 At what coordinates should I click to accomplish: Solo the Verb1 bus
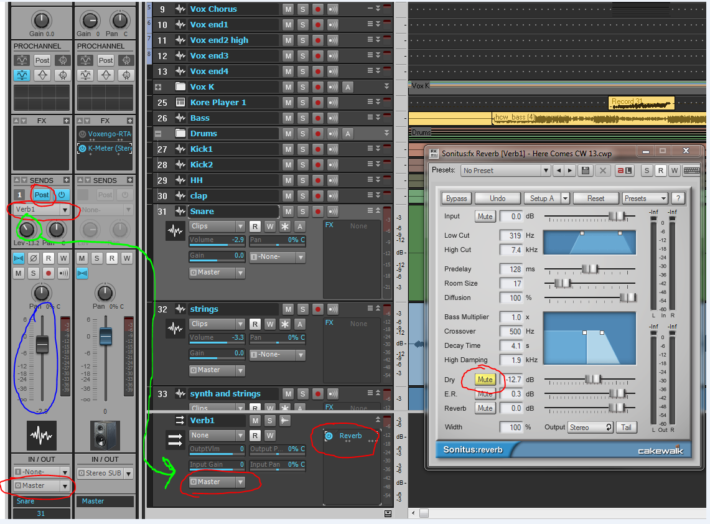click(x=270, y=421)
